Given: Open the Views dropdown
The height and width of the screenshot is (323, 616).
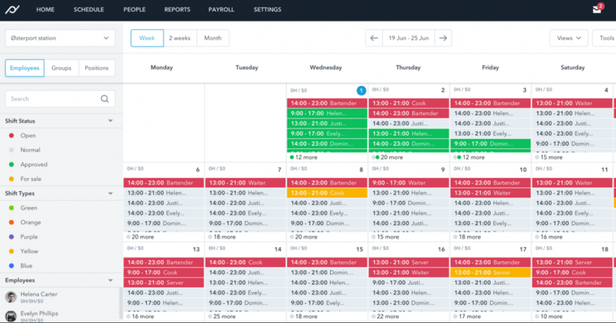Looking at the screenshot, I should pyautogui.click(x=569, y=38).
